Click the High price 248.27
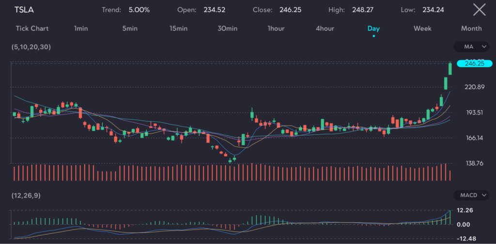The width and height of the screenshot is (496, 244). pyautogui.click(x=363, y=10)
